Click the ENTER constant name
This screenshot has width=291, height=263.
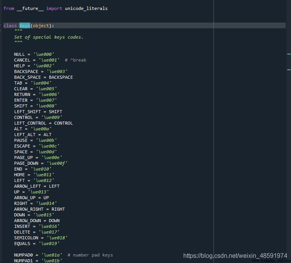[21, 100]
